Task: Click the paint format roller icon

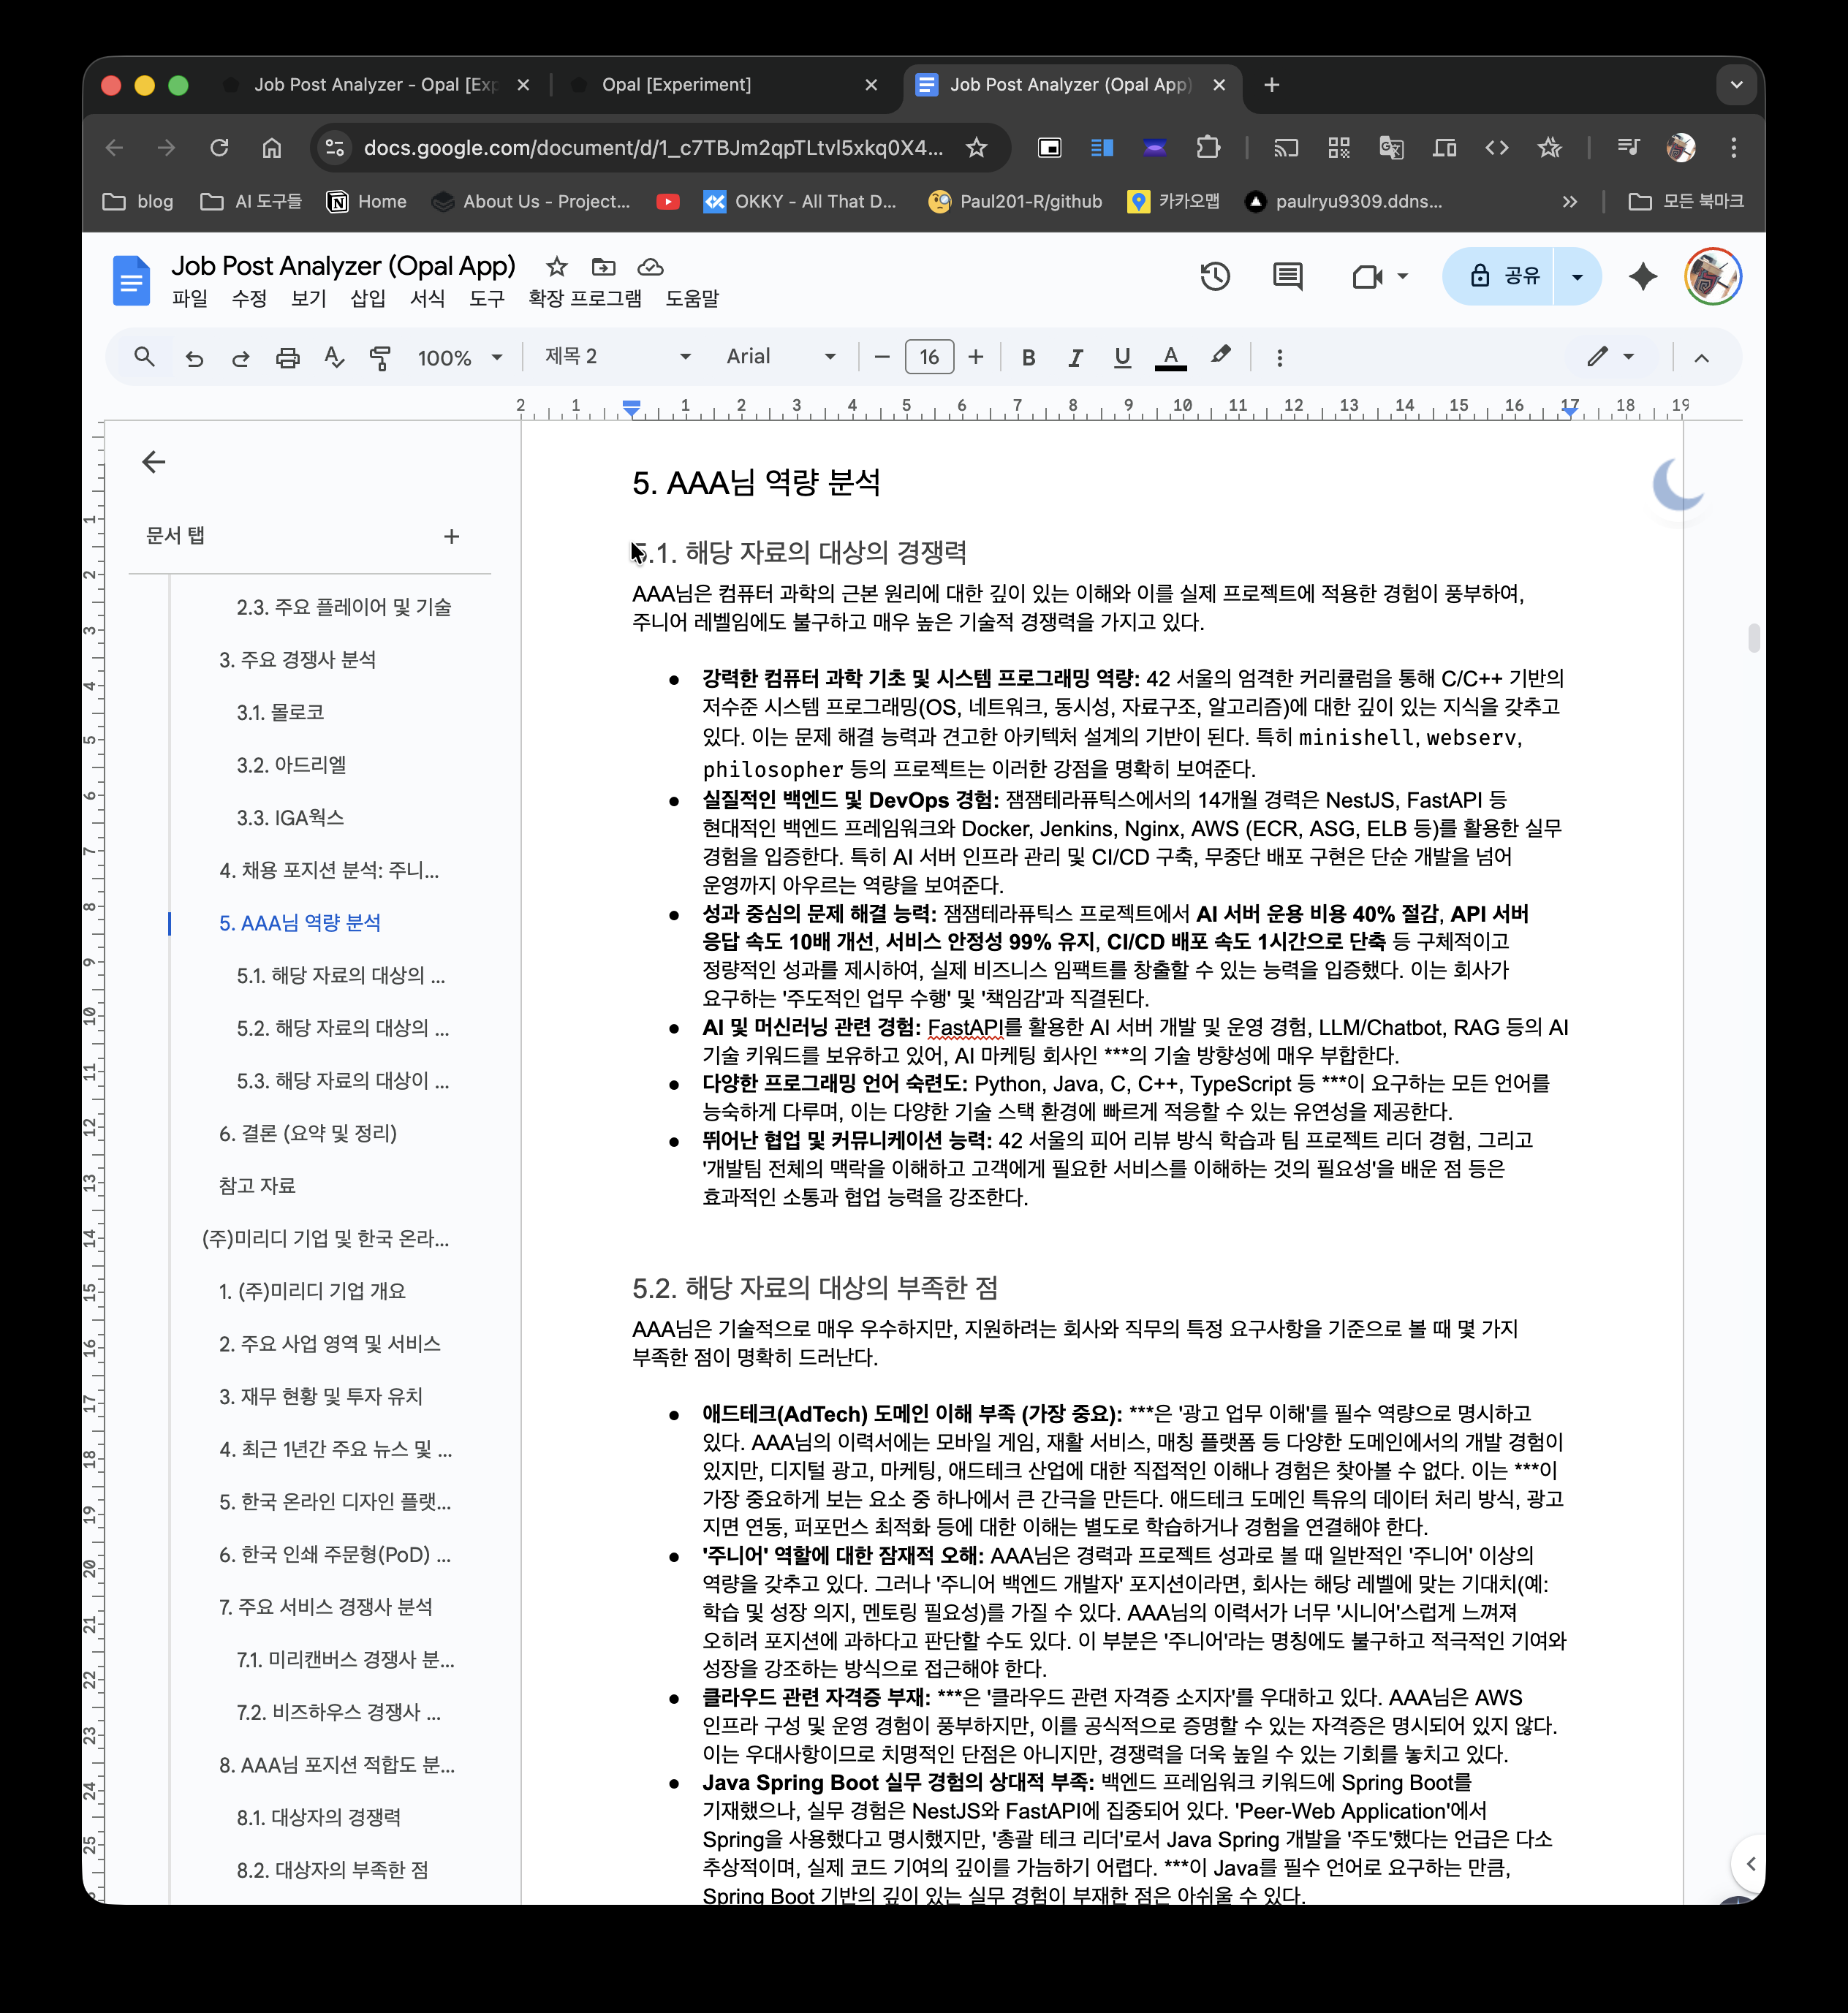Action: pyautogui.click(x=380, y=357)
